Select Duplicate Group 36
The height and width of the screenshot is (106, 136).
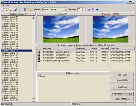click(x=10, y=30)
